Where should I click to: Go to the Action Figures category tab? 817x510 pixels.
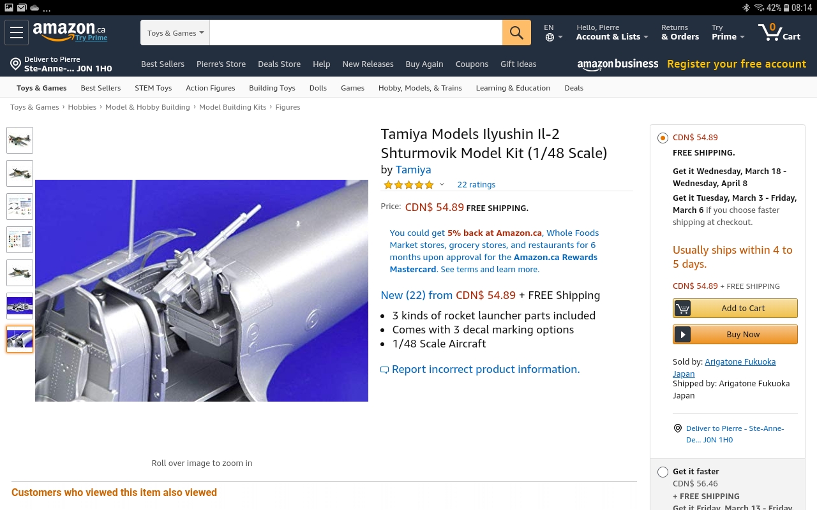point(210,88)
